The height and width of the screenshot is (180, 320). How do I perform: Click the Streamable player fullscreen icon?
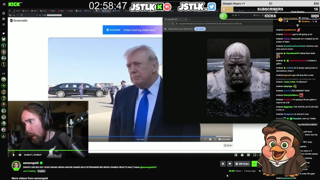(x=215, y=139)
